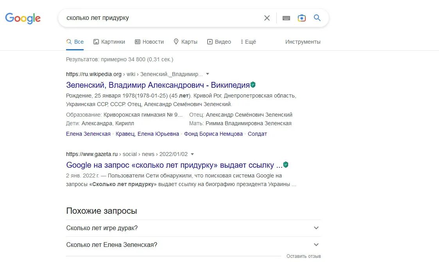Follow the Фонд Бориса Немцова sublink
This screenshot has height=266, width=439.
tap(213, 134)
